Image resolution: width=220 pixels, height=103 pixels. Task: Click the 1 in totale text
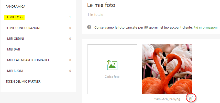coord(95,15)
